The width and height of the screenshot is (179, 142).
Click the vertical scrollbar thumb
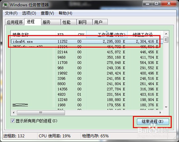166,40
